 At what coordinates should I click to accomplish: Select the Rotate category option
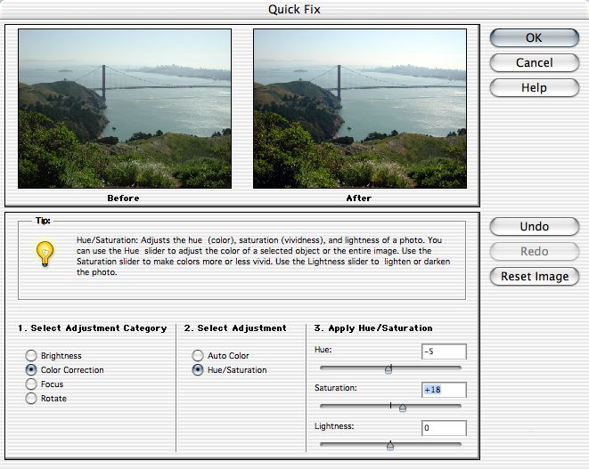(32, 399)
